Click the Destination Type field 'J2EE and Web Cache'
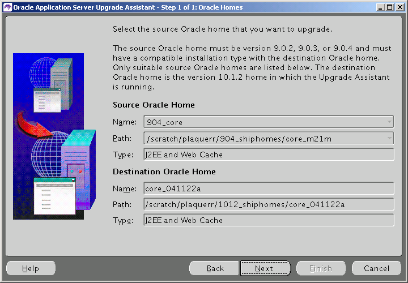The height and width of the screenshot is (283, 408). click(269, 220)
